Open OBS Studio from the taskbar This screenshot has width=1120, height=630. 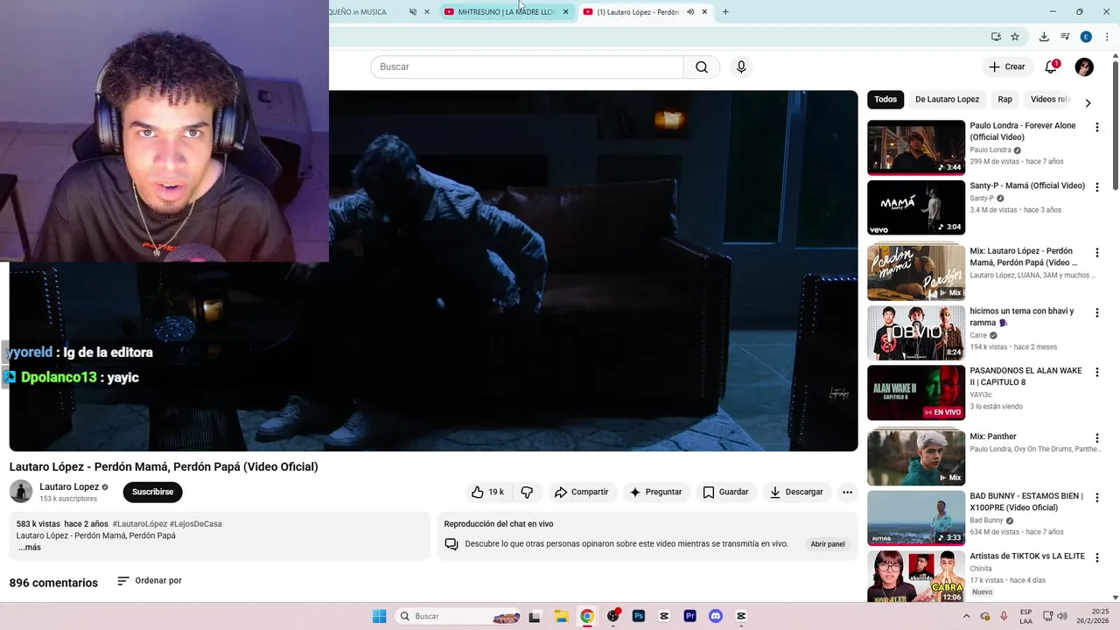(613, 616)
